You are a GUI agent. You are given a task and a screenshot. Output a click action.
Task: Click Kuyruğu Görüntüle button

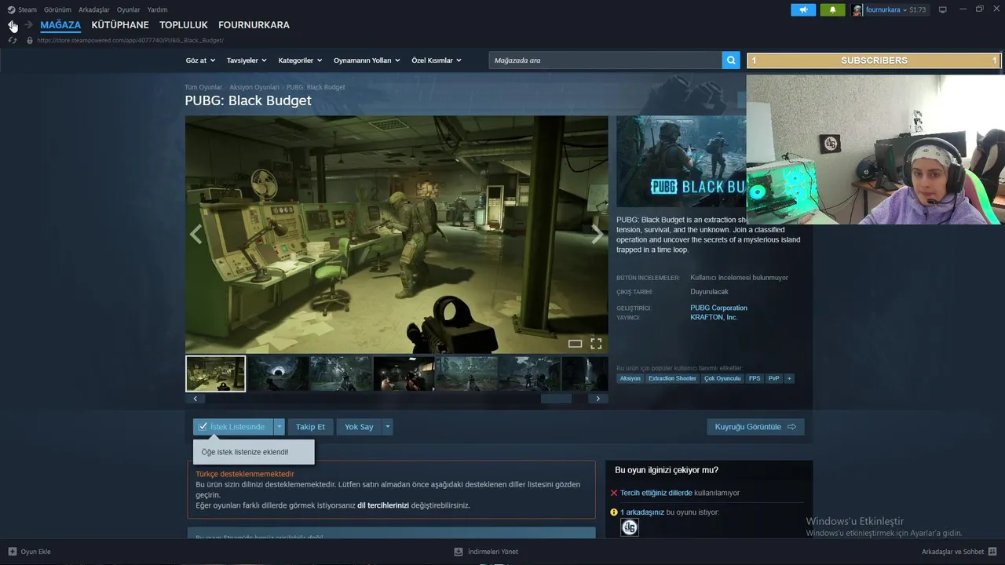(755, 427)
